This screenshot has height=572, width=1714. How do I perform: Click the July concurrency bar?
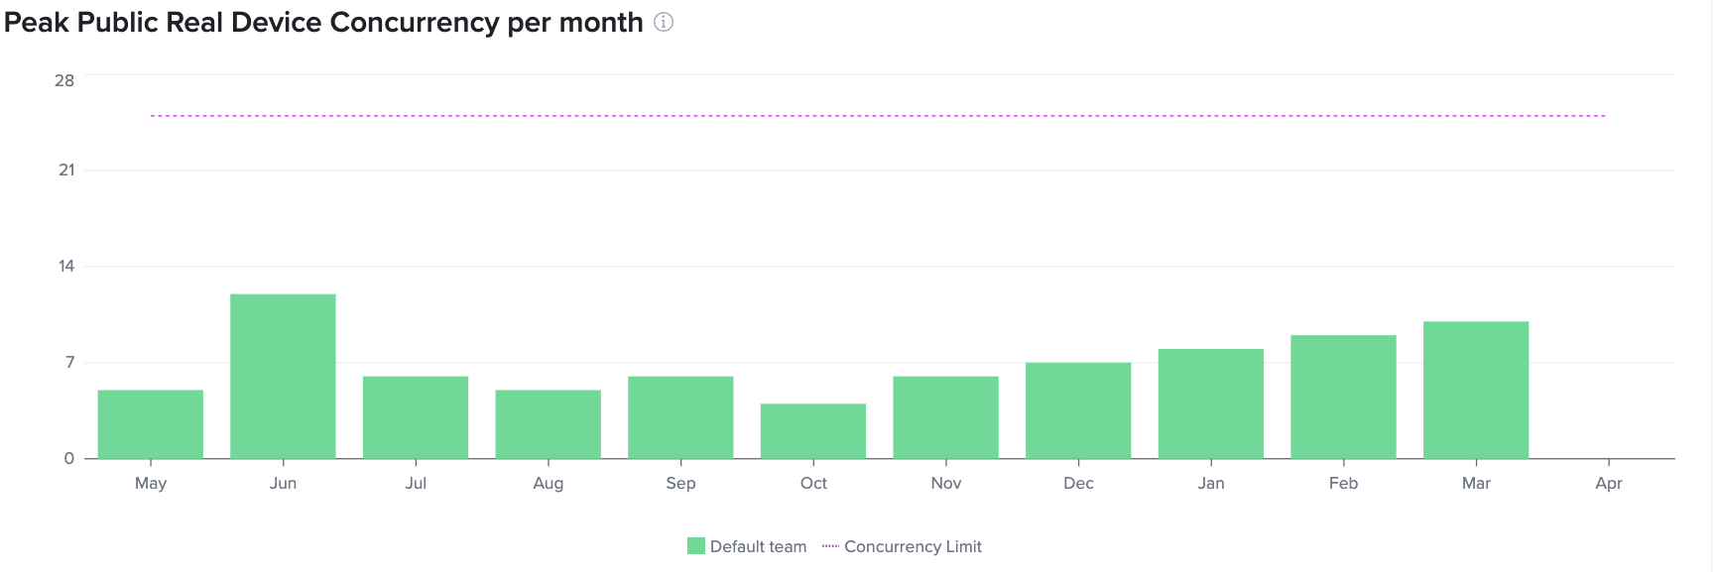click(x=416, y=417)
